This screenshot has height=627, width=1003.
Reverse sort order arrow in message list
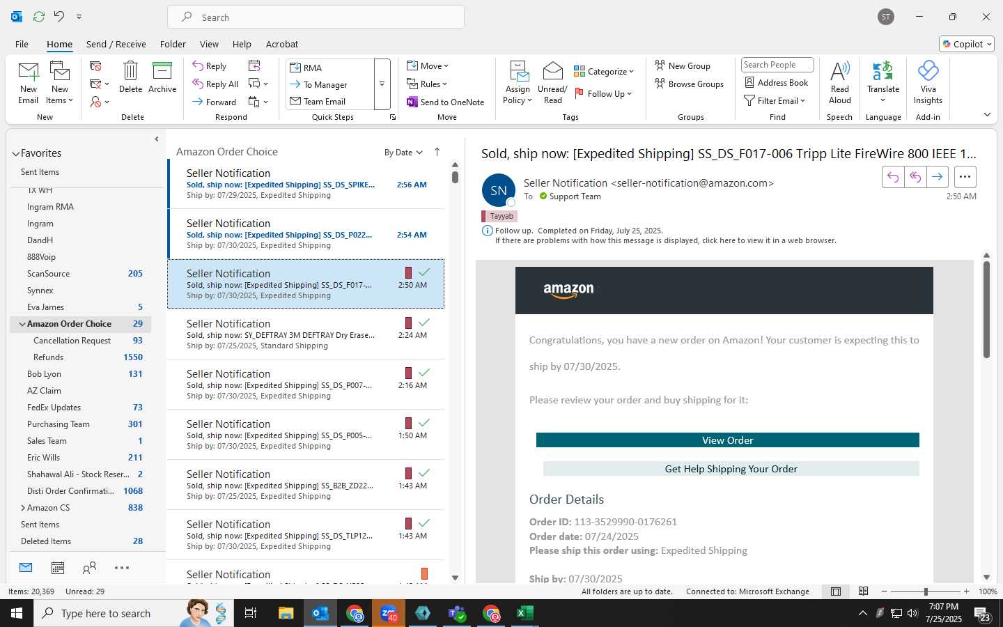tap(437, 152)
